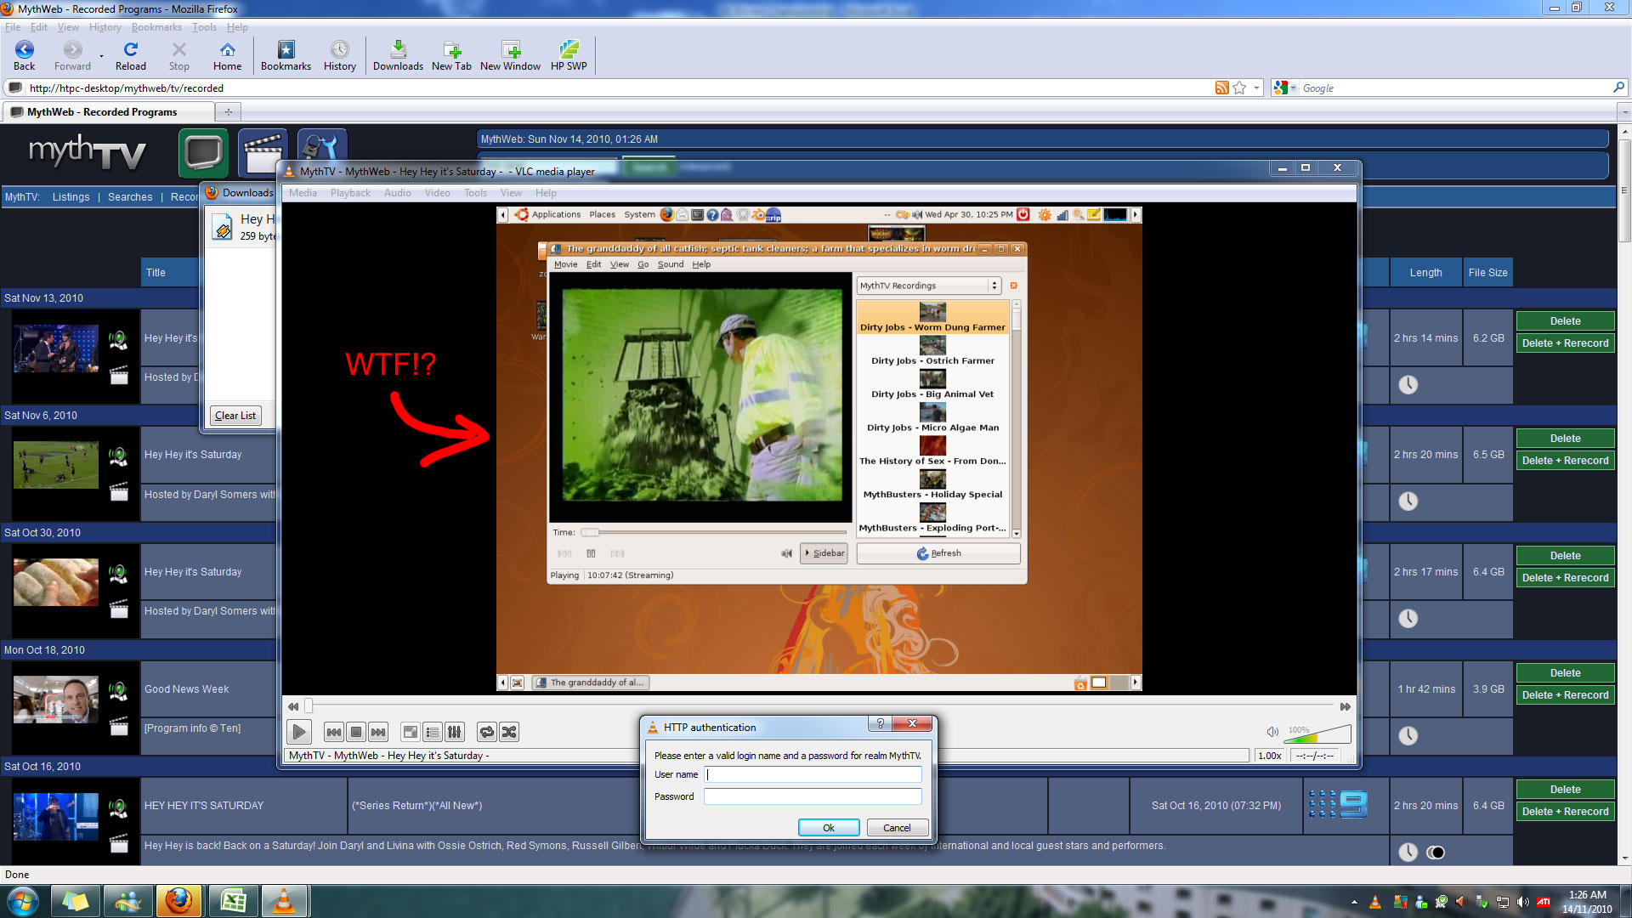
Task: Click Delete + Rerecord for 3.9 GB recording
Action: click(1565, 694)
